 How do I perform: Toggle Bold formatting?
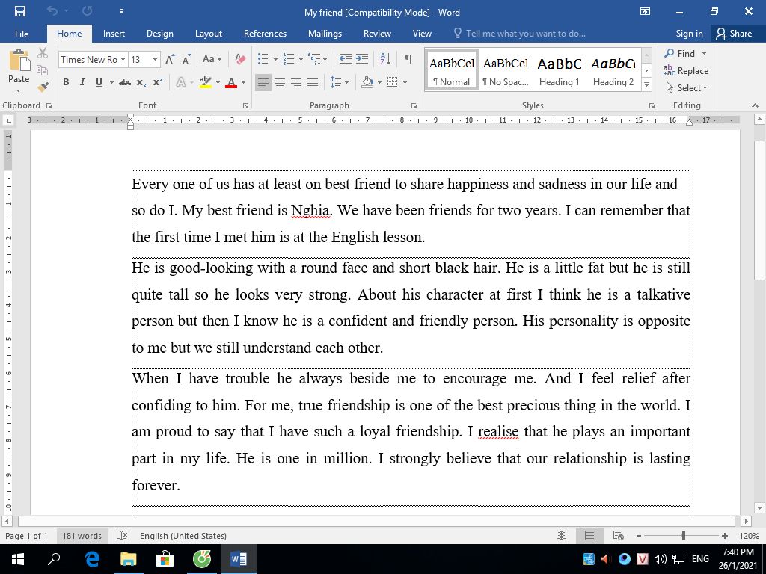pos(66,82)
